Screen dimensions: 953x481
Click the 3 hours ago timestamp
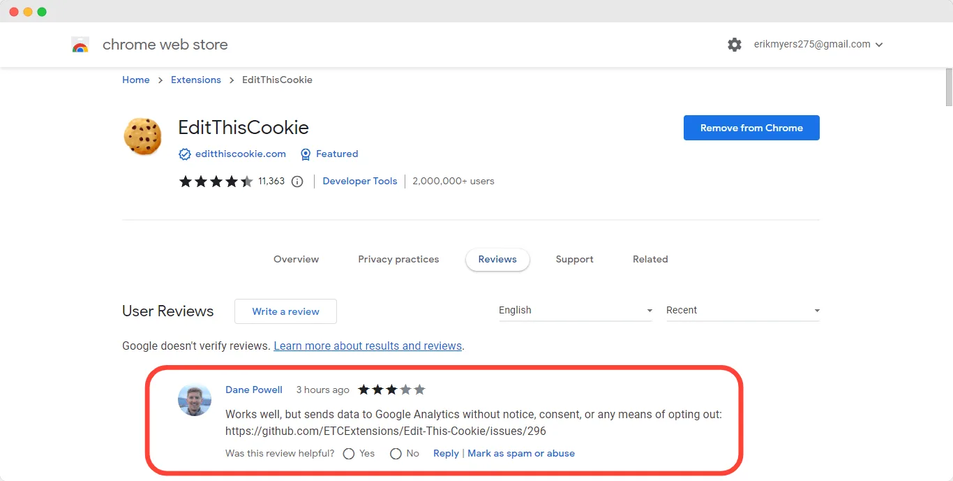[x=323, y=390]
